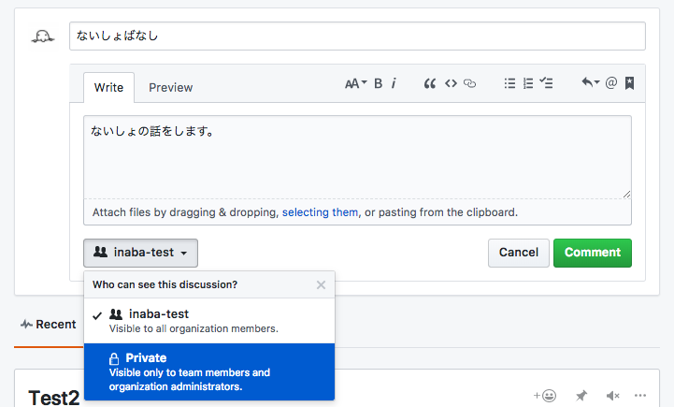
Task: Insert a numbered list
Action: tap(528, 83)
